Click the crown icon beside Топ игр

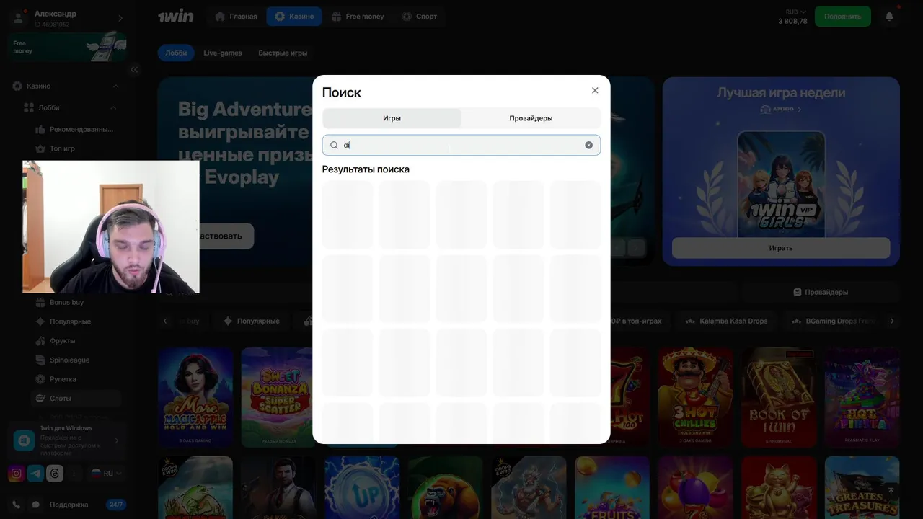(x=41, y=148)
